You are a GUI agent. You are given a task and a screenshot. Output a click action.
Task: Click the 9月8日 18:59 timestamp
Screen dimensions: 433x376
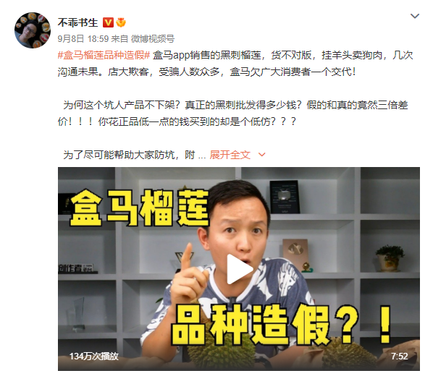pyautogui.click(x=83, y=39)
